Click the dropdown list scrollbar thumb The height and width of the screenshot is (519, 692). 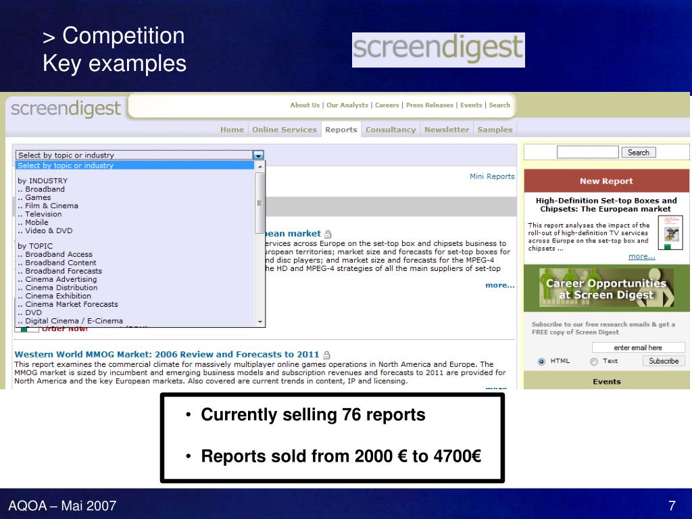[x=260, y=203]
